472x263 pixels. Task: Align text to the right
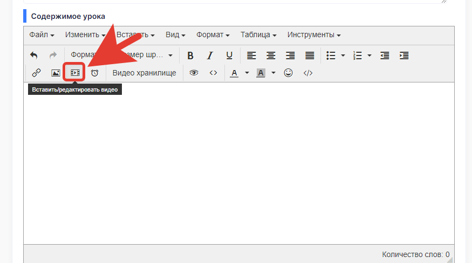(290, 56)
